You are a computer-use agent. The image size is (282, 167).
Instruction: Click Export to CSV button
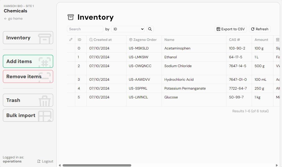click(x=230, y=29)
